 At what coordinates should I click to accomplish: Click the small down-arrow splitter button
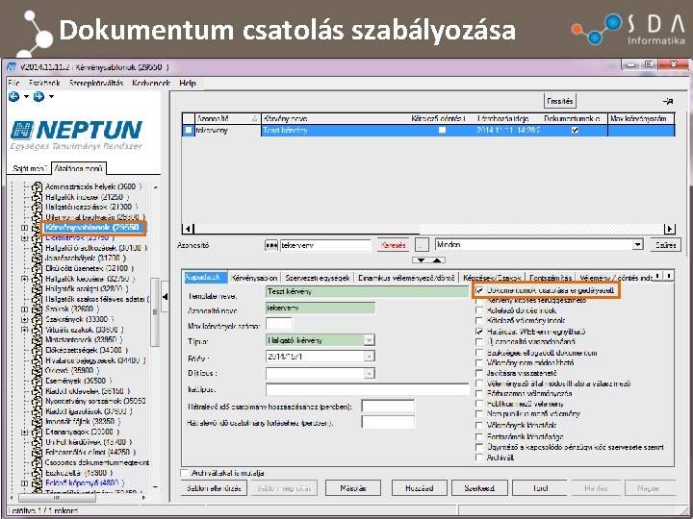tap(421, 260)
